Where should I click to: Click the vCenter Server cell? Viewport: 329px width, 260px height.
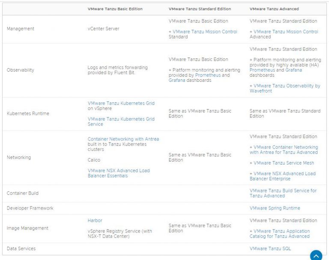point(103,29)
